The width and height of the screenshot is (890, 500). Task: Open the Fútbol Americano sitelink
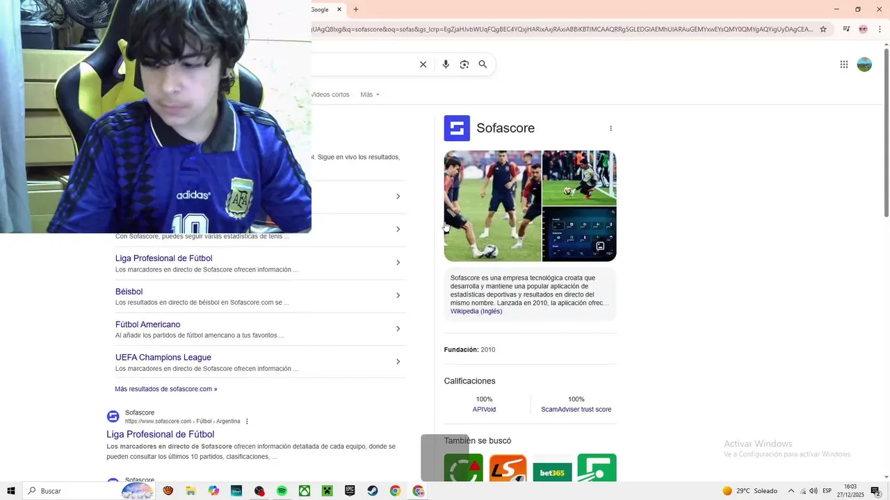tap(147, 324)
